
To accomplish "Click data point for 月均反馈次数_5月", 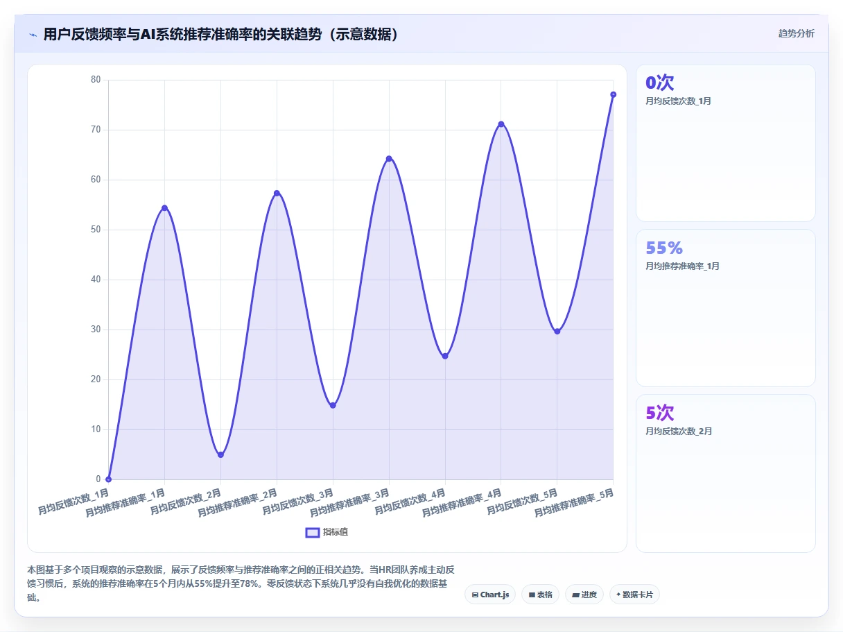I will coord(557,332).
